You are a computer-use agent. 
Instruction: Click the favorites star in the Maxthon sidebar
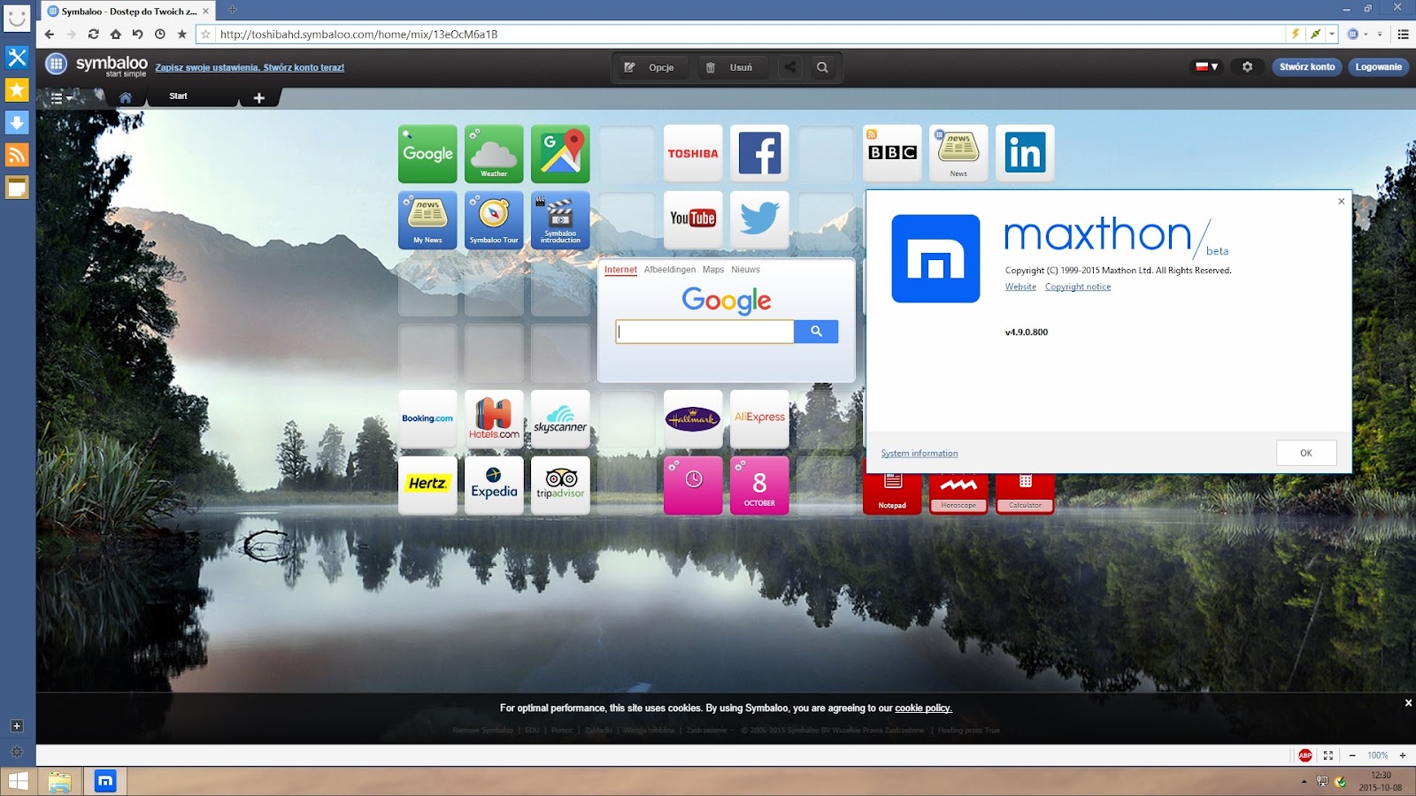[x=16, y=90]
